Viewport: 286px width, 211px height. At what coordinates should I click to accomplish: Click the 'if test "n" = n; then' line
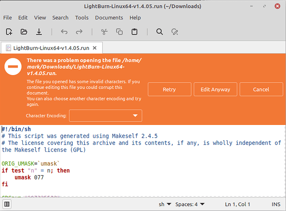pyautogui.click(x=36, y=170)
